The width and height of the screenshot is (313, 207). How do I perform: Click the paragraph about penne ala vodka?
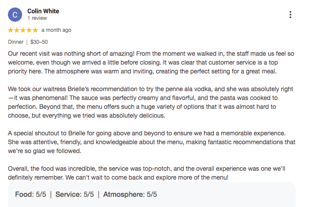click(151, 102)
